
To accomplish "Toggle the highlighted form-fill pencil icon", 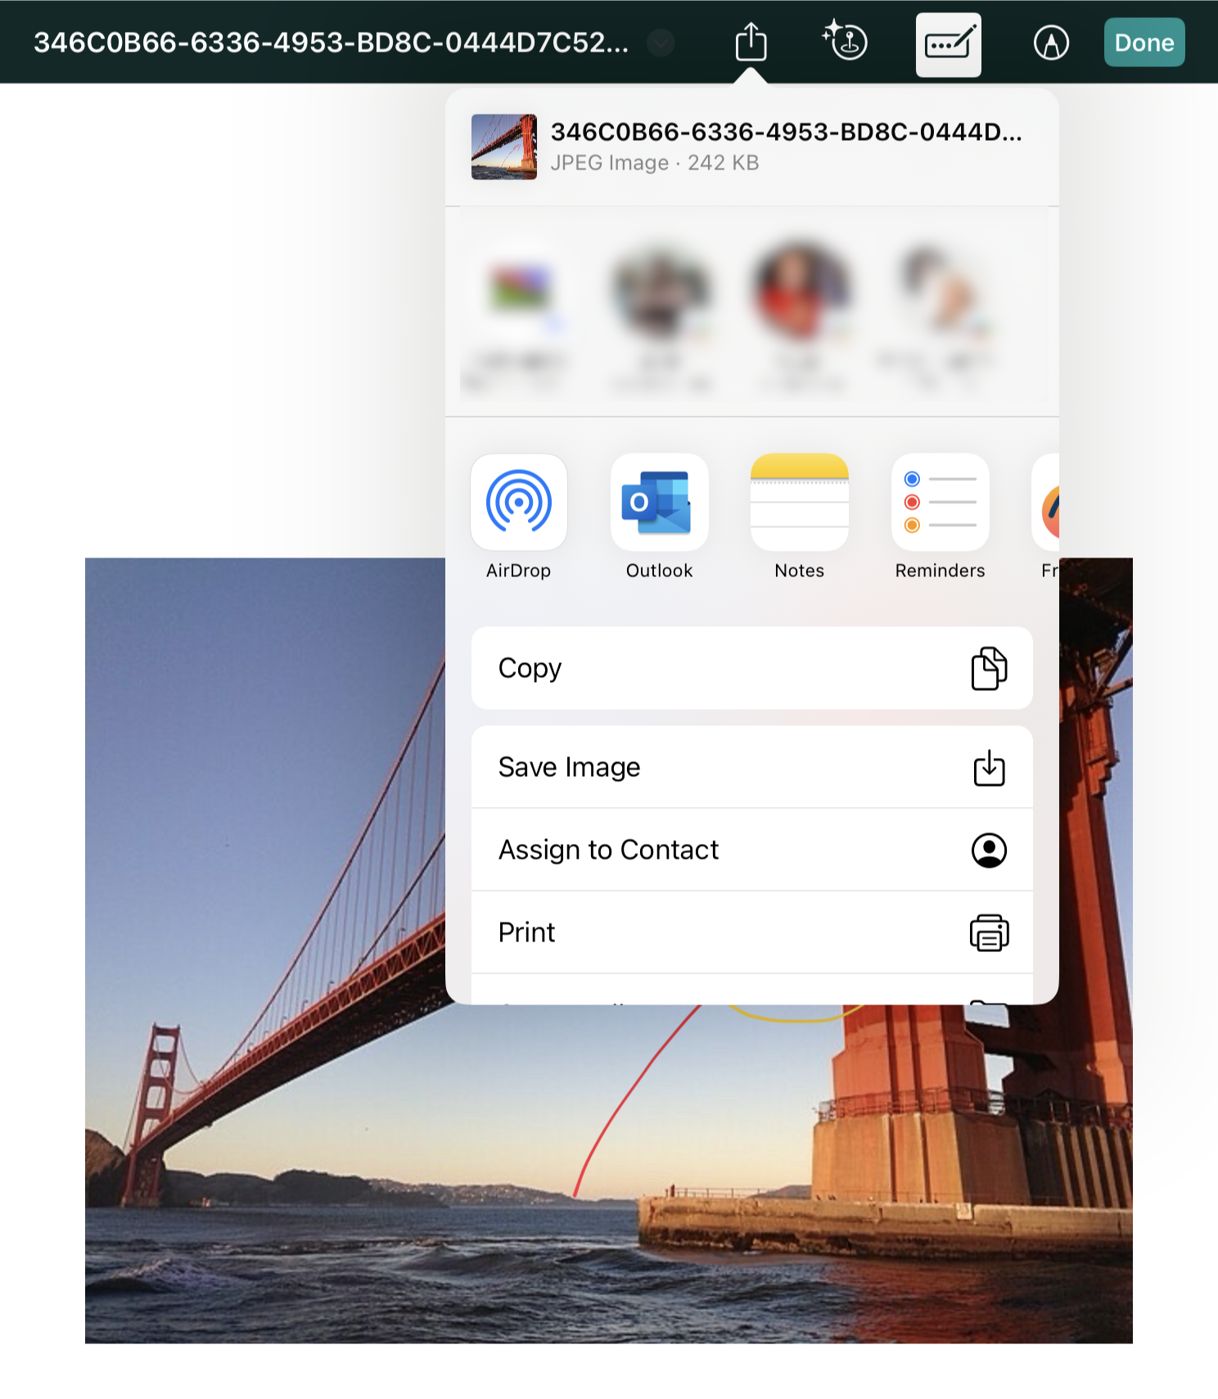I will [x=948, y=44].
